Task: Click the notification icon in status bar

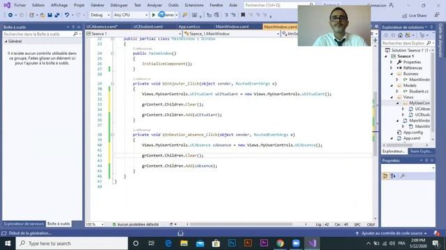Action: pos(436,233)
